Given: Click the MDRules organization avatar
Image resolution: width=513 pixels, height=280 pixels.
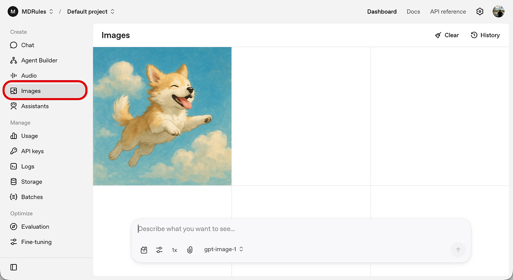Looking at the screenshot, I should tap(13, 12).
